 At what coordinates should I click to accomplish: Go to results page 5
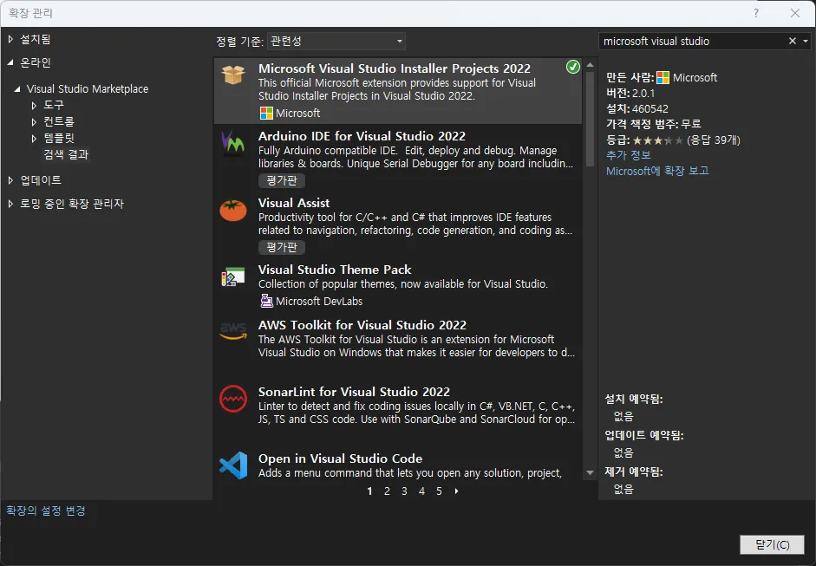439,491
